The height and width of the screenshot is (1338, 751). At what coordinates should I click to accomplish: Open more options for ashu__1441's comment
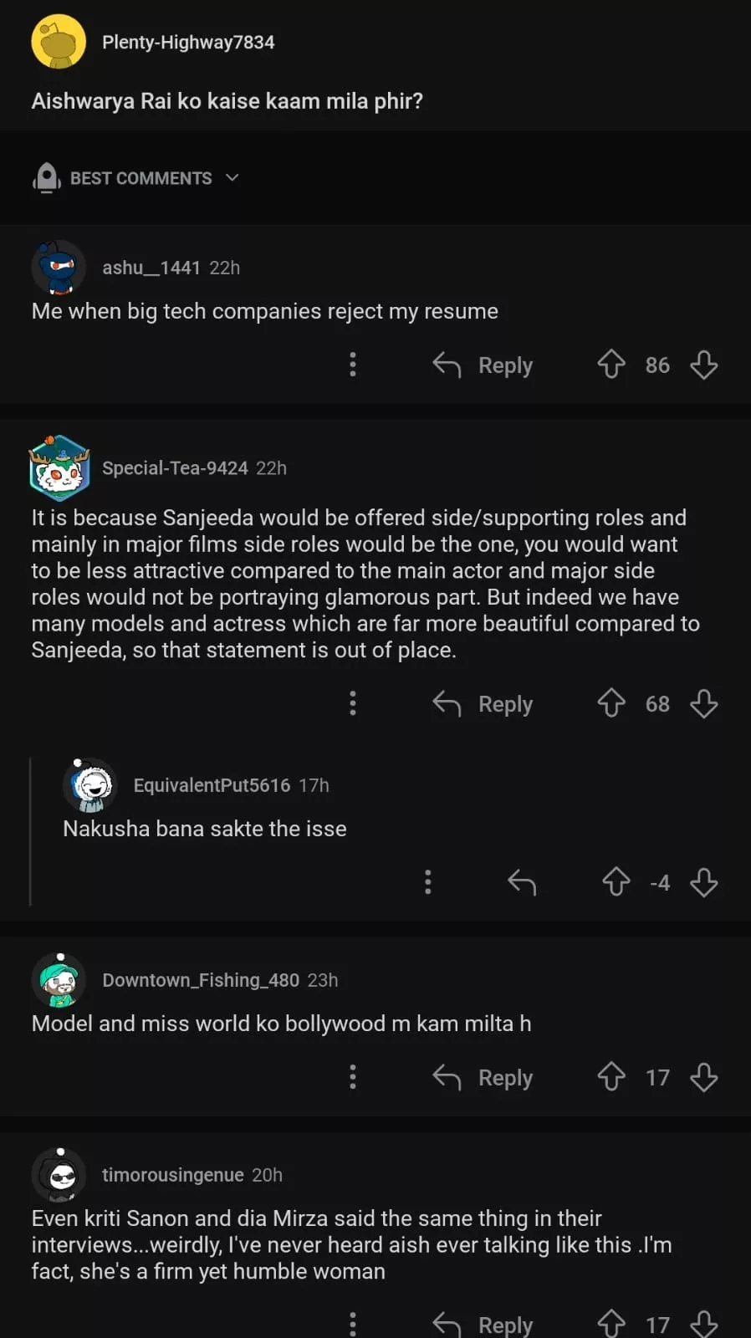click(353, 365)
